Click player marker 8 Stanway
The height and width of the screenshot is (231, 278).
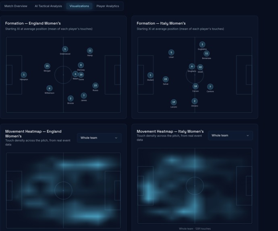[x=81, y=65]
